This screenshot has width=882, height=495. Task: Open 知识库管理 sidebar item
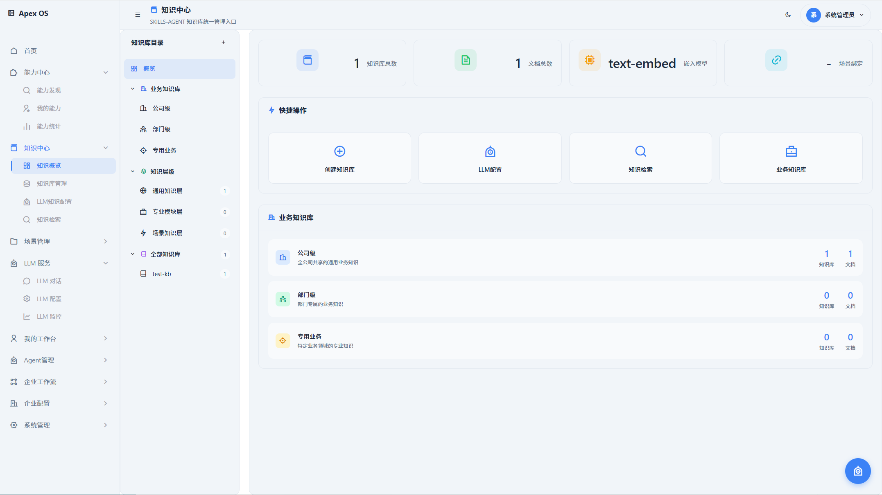pyautogui.click(x=52, y=184)
